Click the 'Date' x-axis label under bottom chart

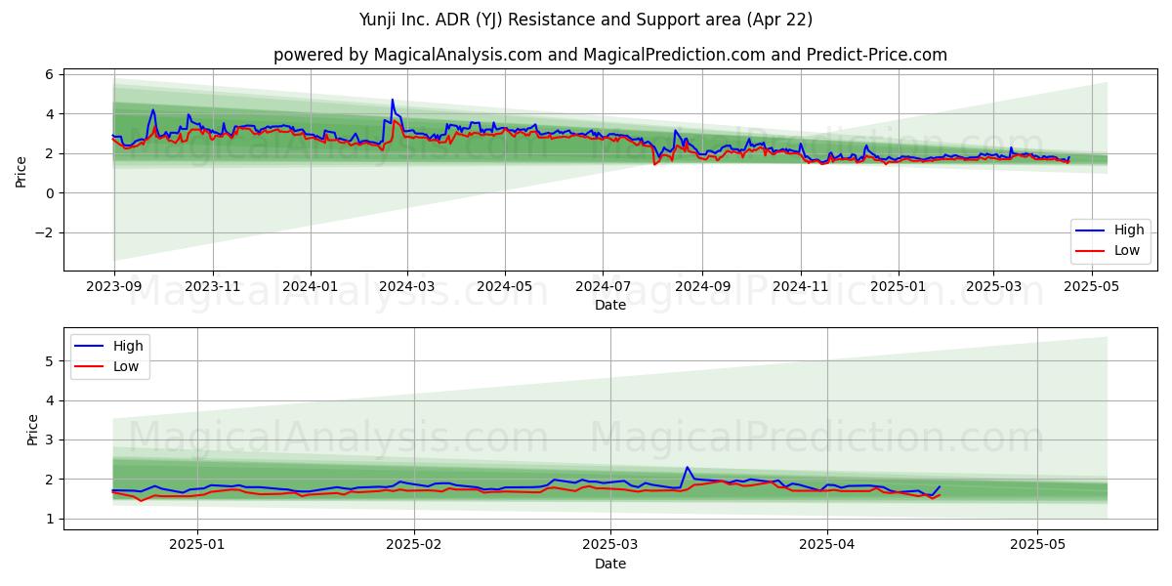click(610, 564)
